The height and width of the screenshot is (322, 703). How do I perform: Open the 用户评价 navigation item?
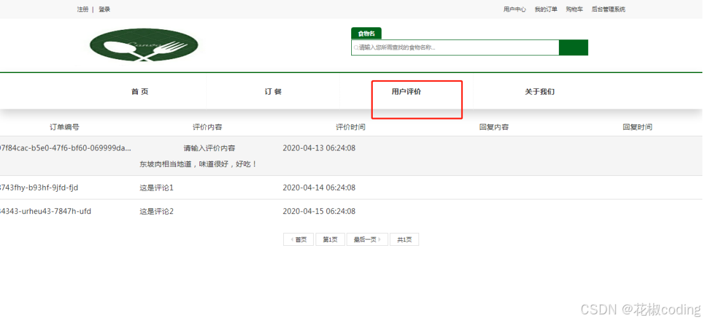click(406, 92)
